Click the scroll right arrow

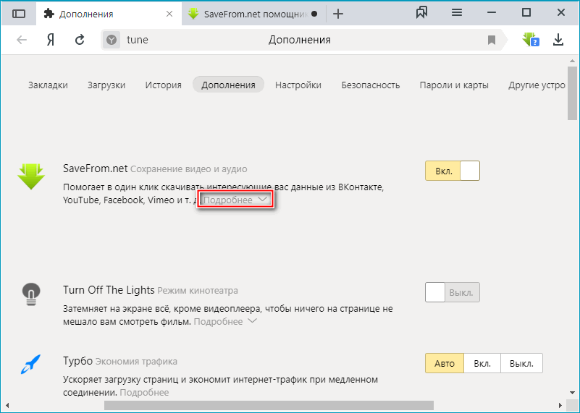tap(560, 406)
